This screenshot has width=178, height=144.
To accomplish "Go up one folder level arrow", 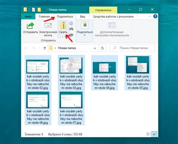I will [x=45, y=48].
